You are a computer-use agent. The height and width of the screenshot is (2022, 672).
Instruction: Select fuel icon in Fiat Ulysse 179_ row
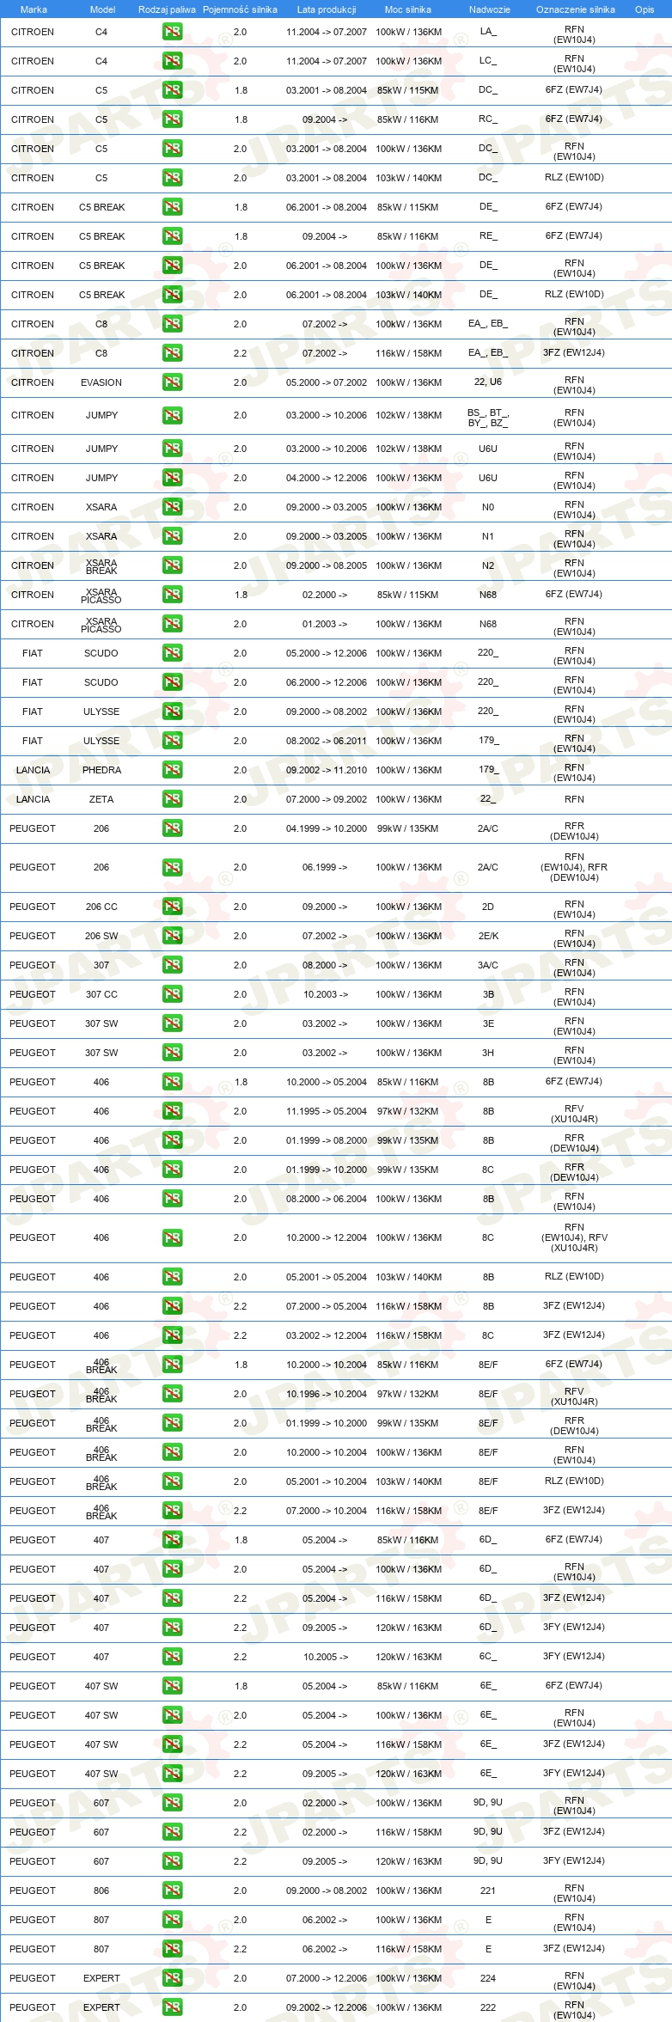point(173,741)
